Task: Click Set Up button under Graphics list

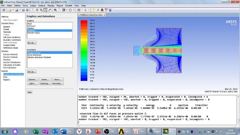Action: point(31,43)
